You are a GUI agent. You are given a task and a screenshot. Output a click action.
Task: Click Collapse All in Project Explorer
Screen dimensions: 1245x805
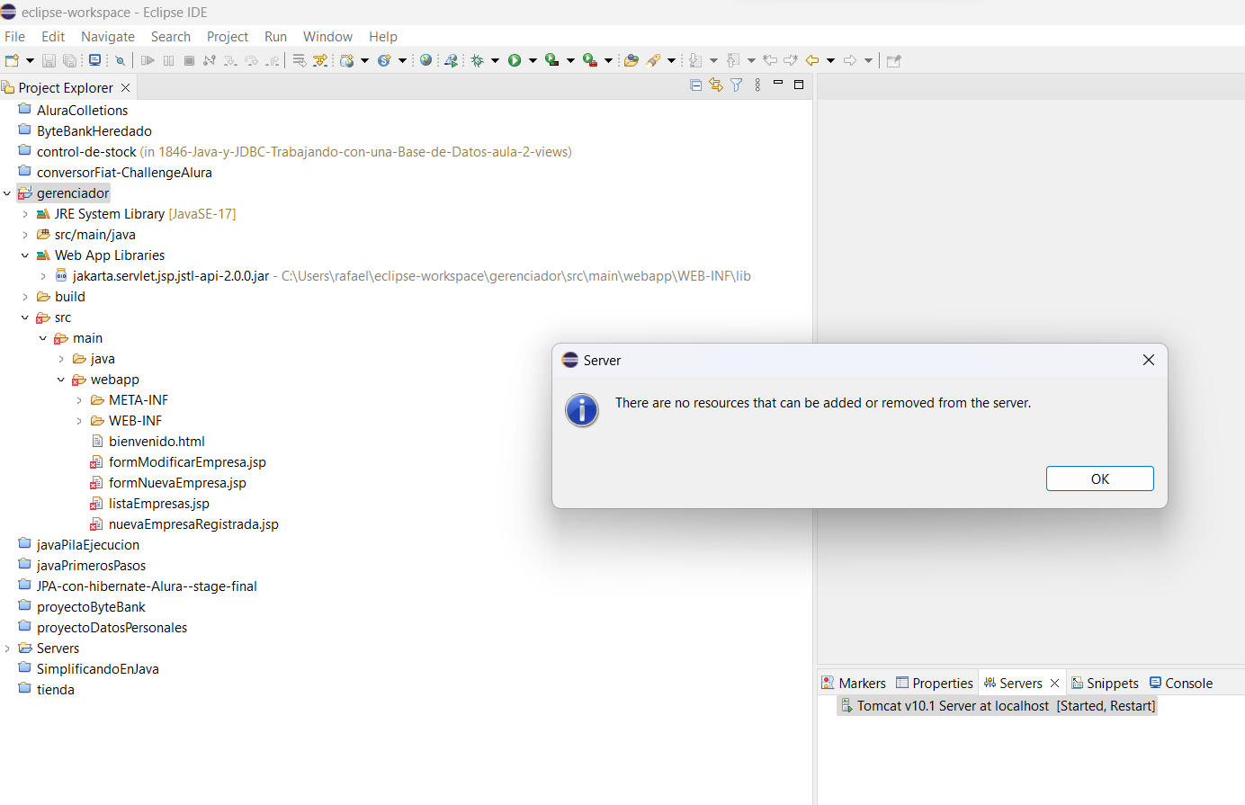click(x=695, y=85)
